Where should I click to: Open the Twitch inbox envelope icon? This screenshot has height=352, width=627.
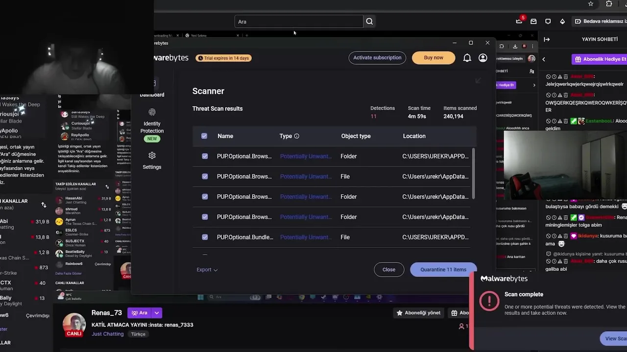point(533,22)
